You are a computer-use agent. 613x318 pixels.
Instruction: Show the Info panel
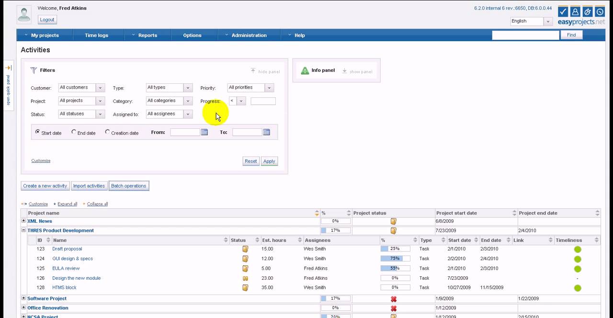tap(357, 71)
